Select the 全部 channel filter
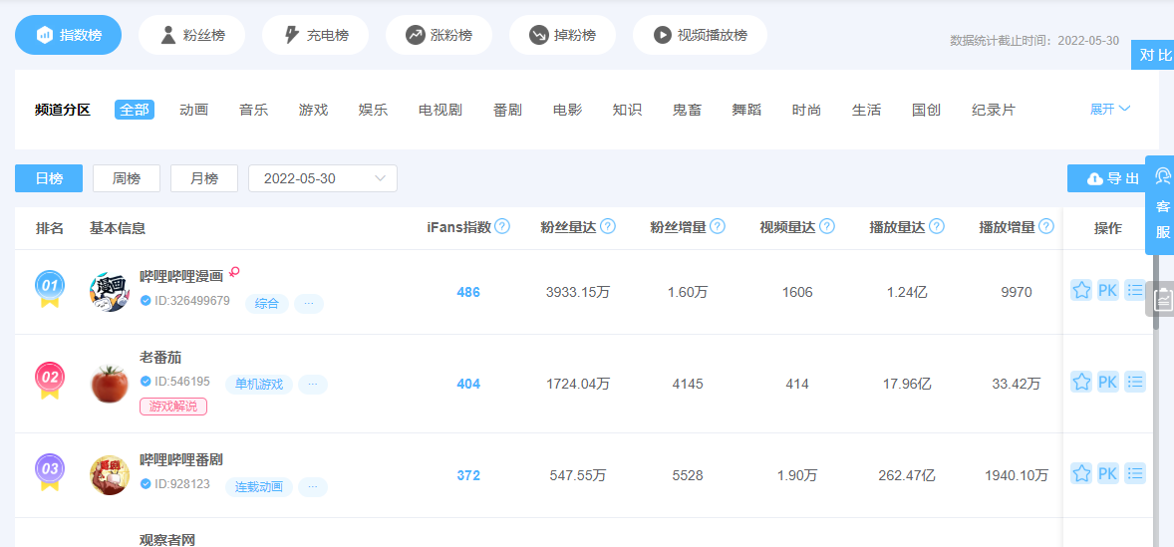Screen dimensions: 1174x547 [x=135, y=110]
